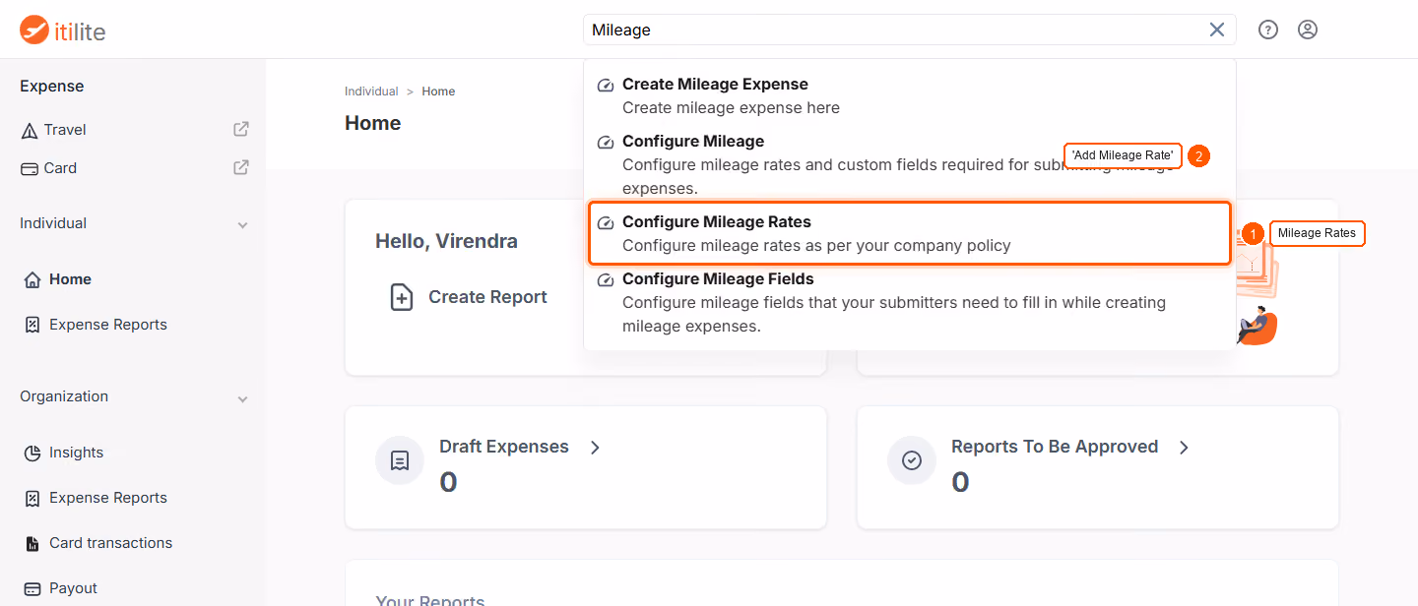Click the Expense section heading
Viewport: 1418px width, 606px height.
pyautogui.click(x=52, y=87)
